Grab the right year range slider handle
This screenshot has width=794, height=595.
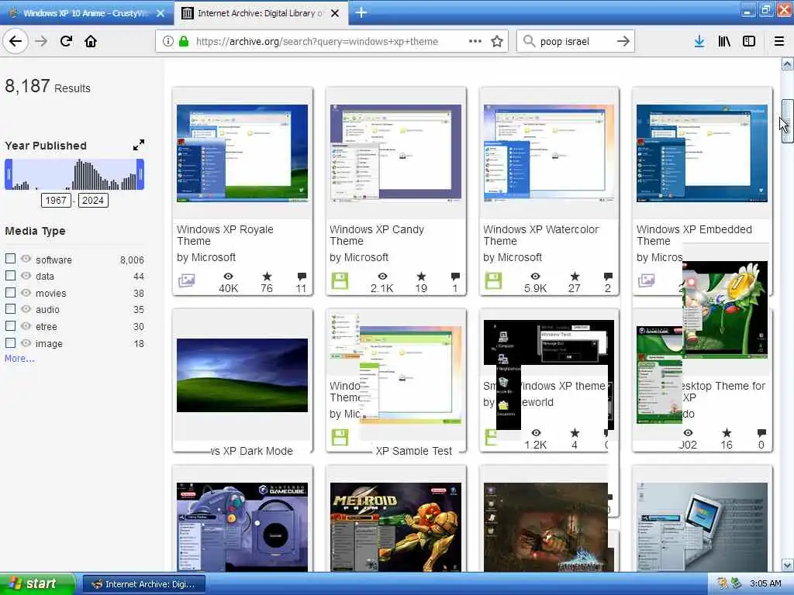coord(140,174)
